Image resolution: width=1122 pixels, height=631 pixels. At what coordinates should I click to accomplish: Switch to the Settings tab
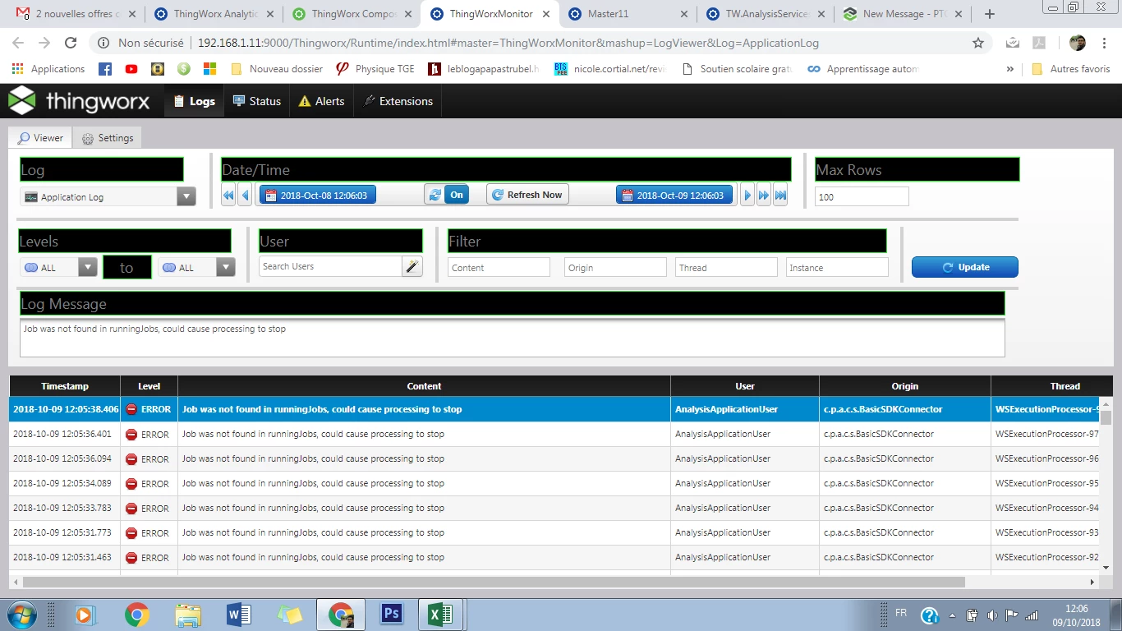[108, 138]
